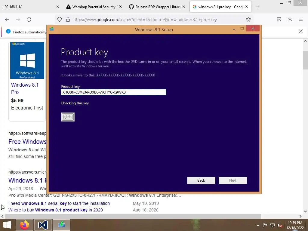Screen dimensions: 308x231
Task: Click the Firefox forward arrow
Action: tap(18, 20)
